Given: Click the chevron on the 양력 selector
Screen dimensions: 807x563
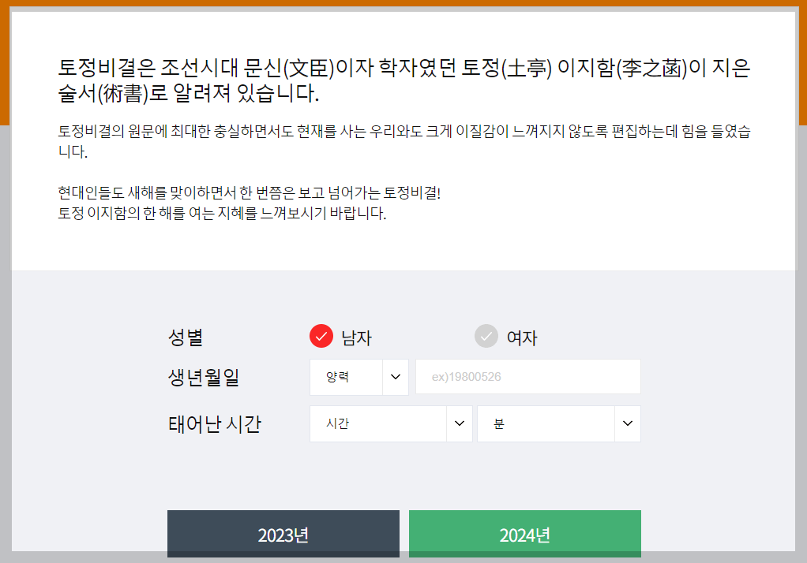Looking at the screenshot, I should [x=395, y=376].
